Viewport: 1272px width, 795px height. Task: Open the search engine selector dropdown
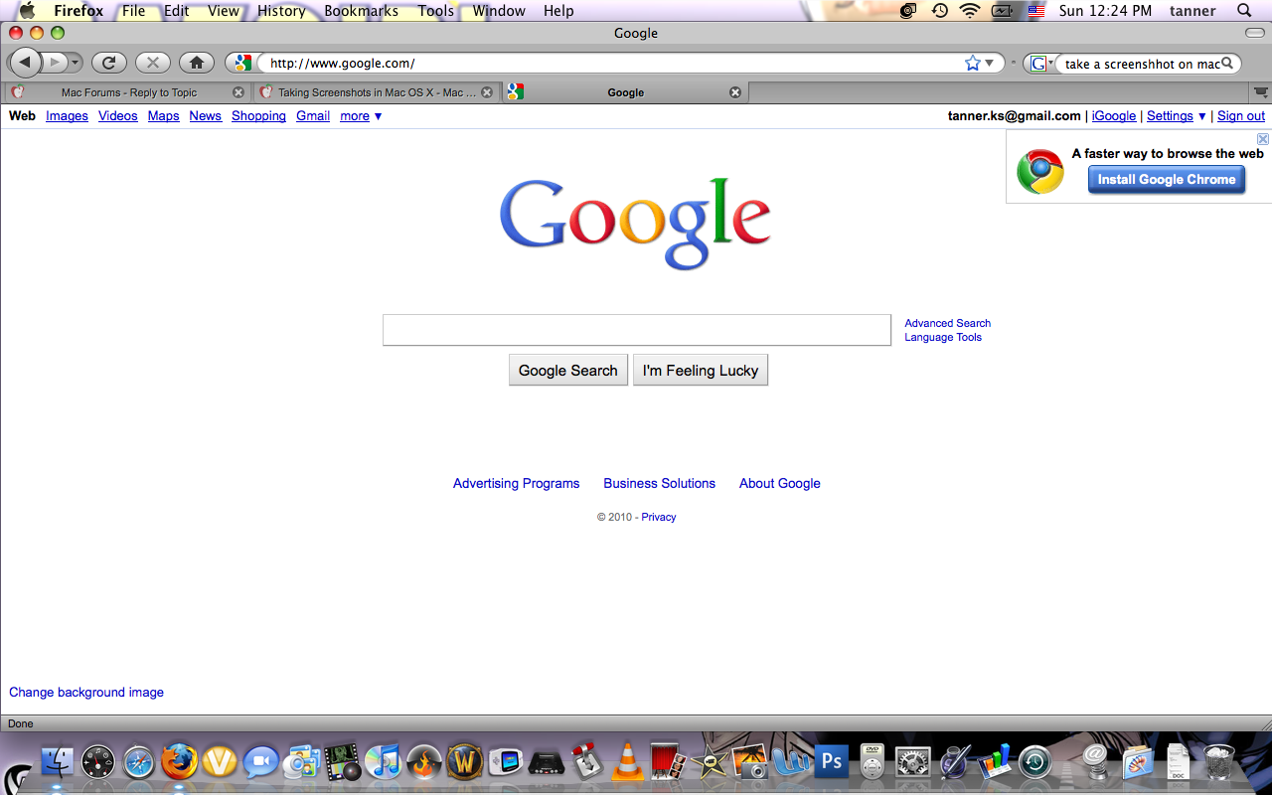click(1040, 64)
